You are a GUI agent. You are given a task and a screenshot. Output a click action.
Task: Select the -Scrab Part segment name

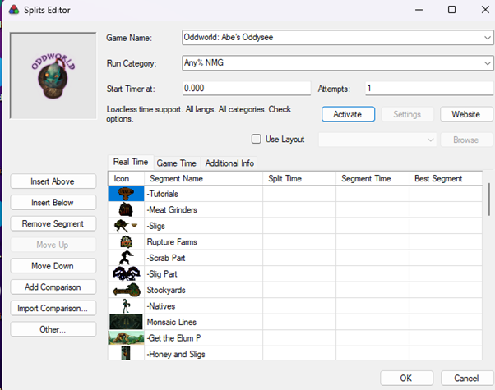(166, 258)
